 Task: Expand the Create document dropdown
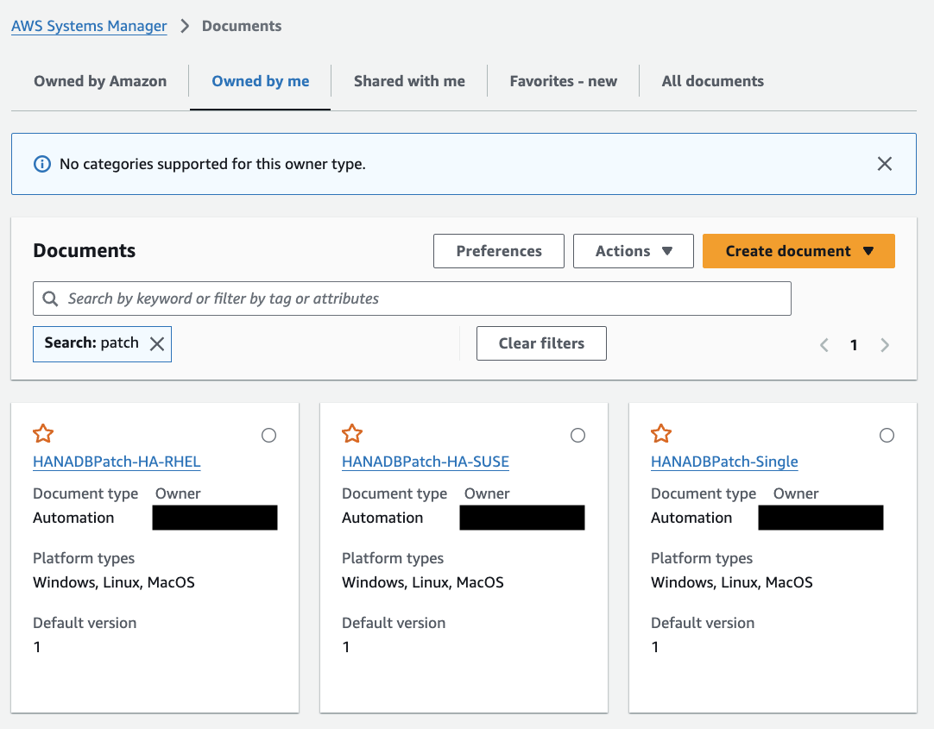pyautogui.click(x=798, y=251)
